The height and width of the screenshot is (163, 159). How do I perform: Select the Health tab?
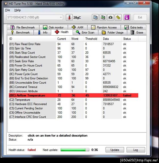62,32
